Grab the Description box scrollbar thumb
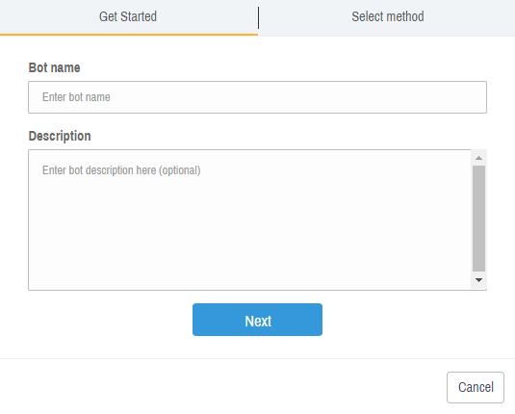Image resolution: width=515 pixels, height=414 pixels. point(478,219)
